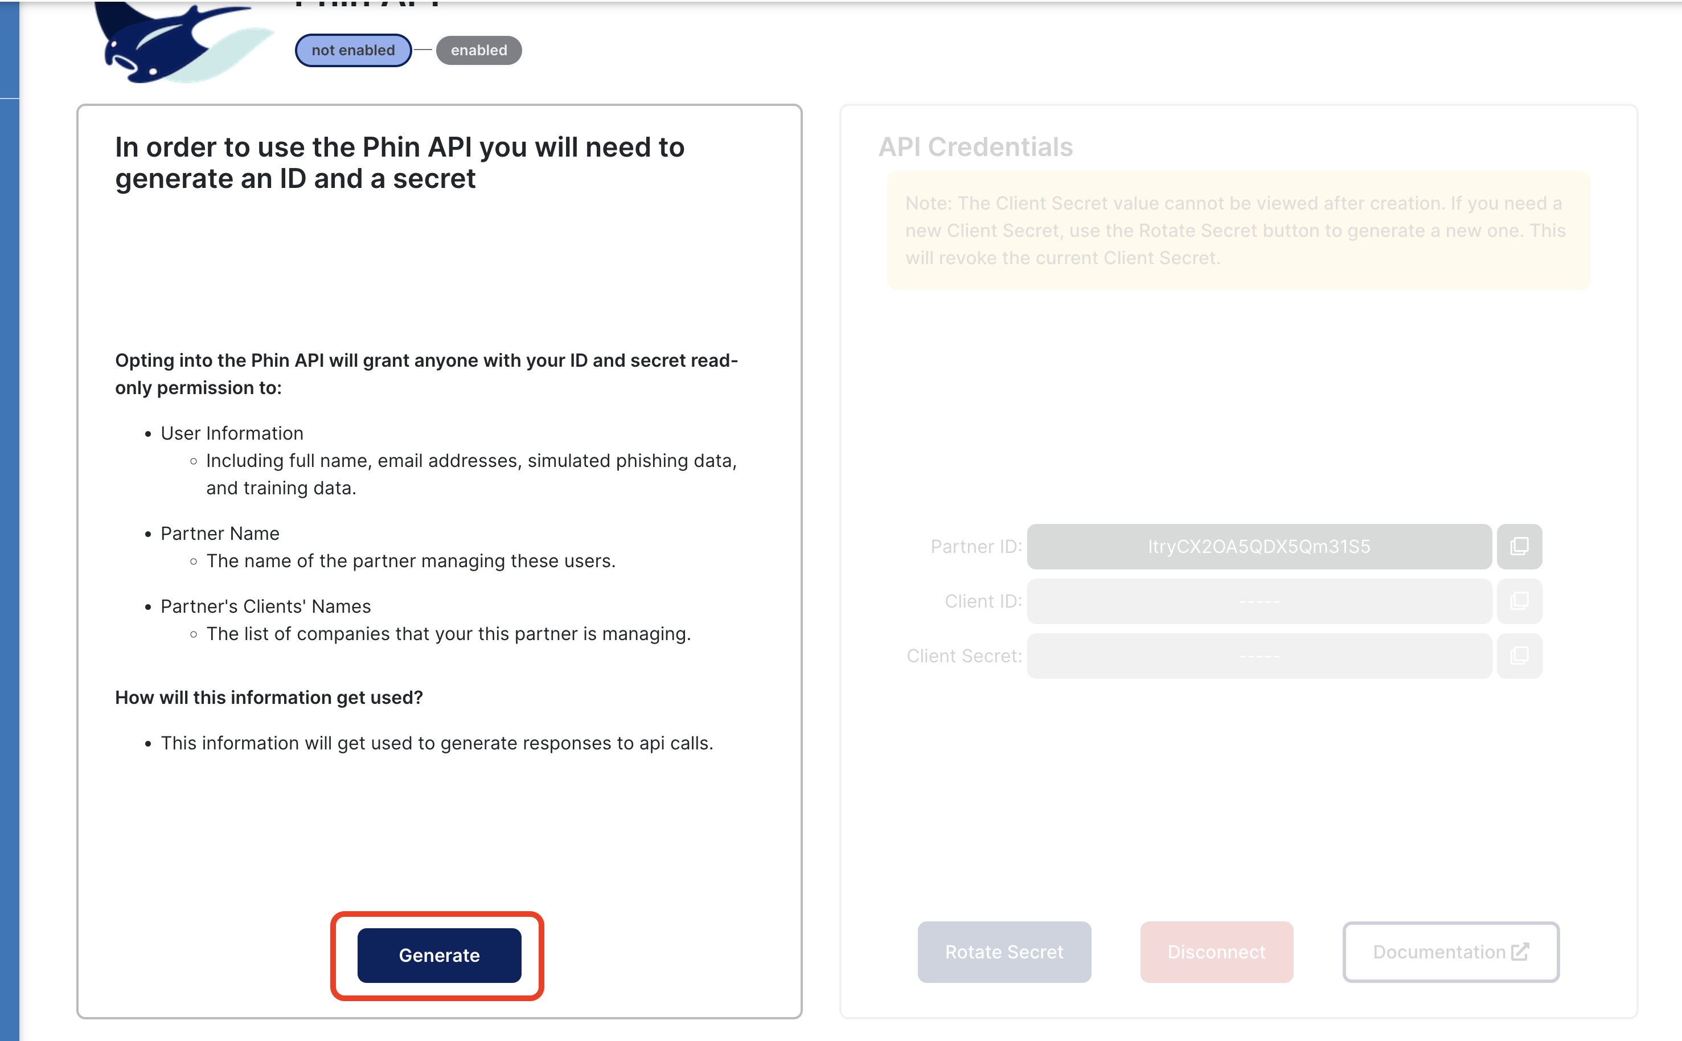Click the API Credentials heading
The height and width of the screenshot is (1041, 1682).
(x=975, y=147)
